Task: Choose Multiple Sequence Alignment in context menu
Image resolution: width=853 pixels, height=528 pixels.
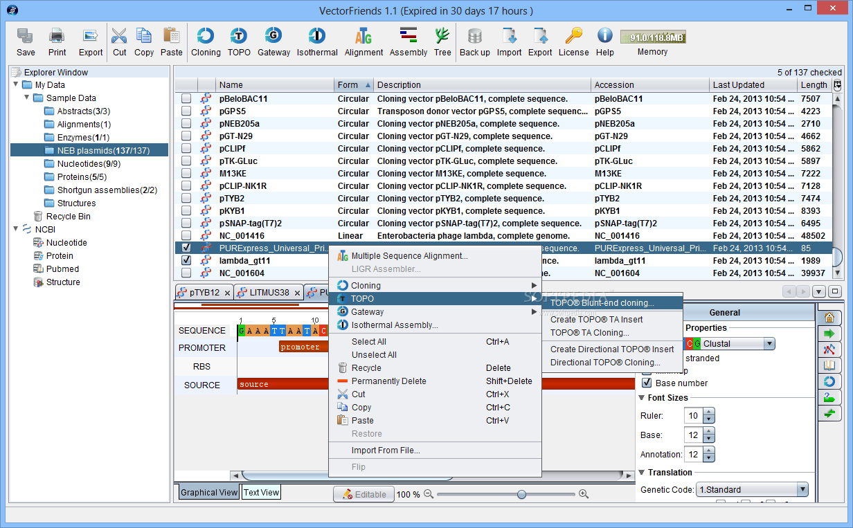Action: point(409,256)
